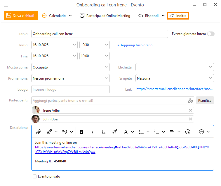This screenshot has width=221, height=186.
Task: Click Salva e chiudi button
Action: [x=21, y=15]
